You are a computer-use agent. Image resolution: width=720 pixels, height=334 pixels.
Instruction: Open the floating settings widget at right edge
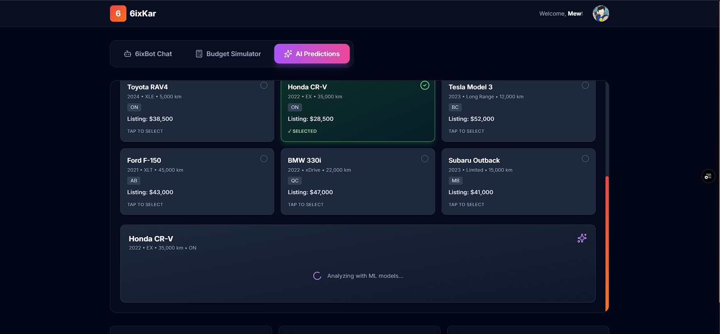point(708,176)
